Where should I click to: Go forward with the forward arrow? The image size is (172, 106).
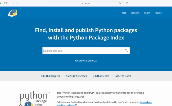click(17, 3)
